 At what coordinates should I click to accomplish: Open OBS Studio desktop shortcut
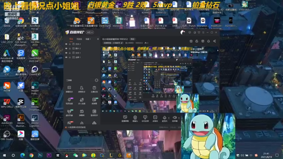point(7,136)
